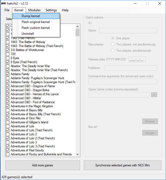This screenshot has width=166, height=180.
Task: Select Advanced D&D - Pool of Radiance
Action: (33, 102)
